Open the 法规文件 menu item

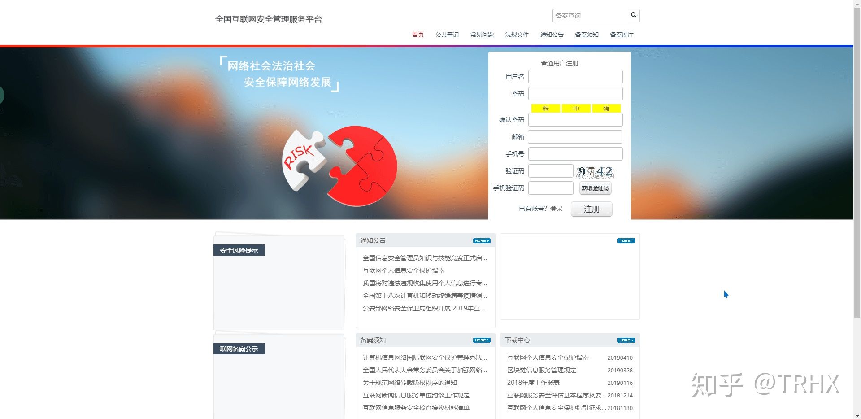(517, 35)
